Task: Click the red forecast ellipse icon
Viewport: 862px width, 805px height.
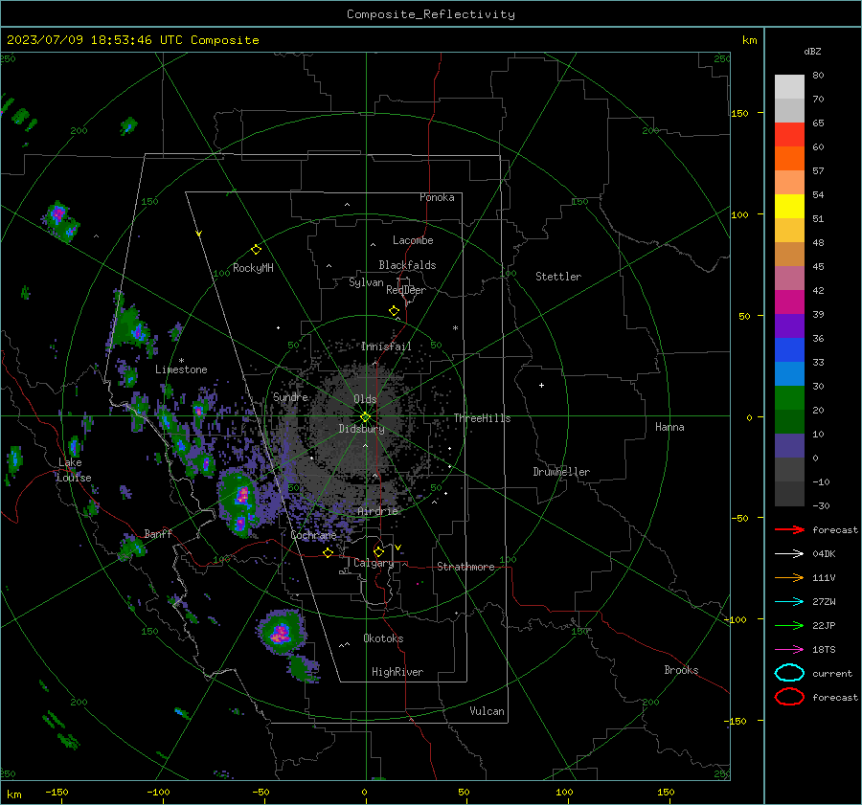Action: click(x=789, y=697)
